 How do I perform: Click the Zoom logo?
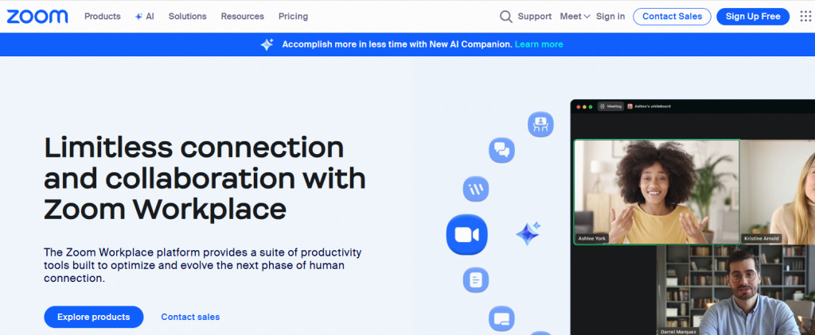point(37,17)
